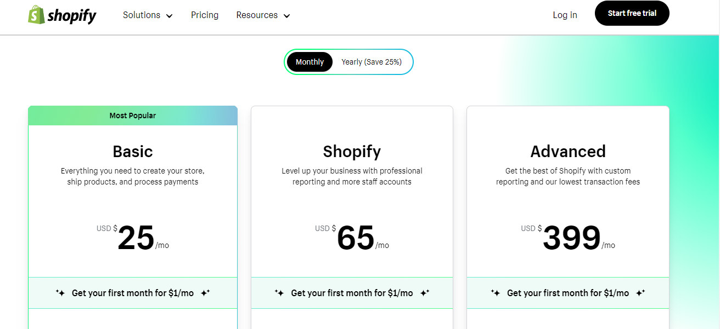
Task: Select the Most Popular gradient banner
Action: coord(133,116)
